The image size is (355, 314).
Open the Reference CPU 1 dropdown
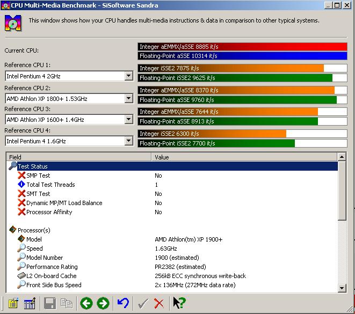(128, 76)
